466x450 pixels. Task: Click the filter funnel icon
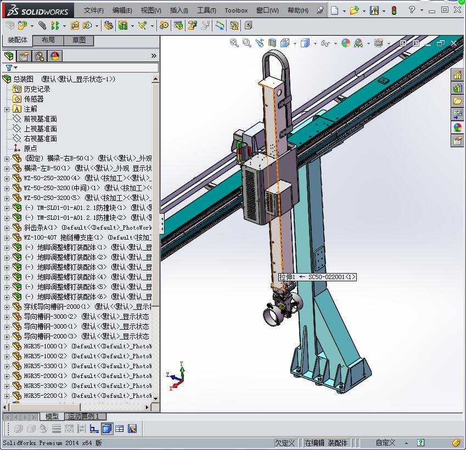[9, 68]
